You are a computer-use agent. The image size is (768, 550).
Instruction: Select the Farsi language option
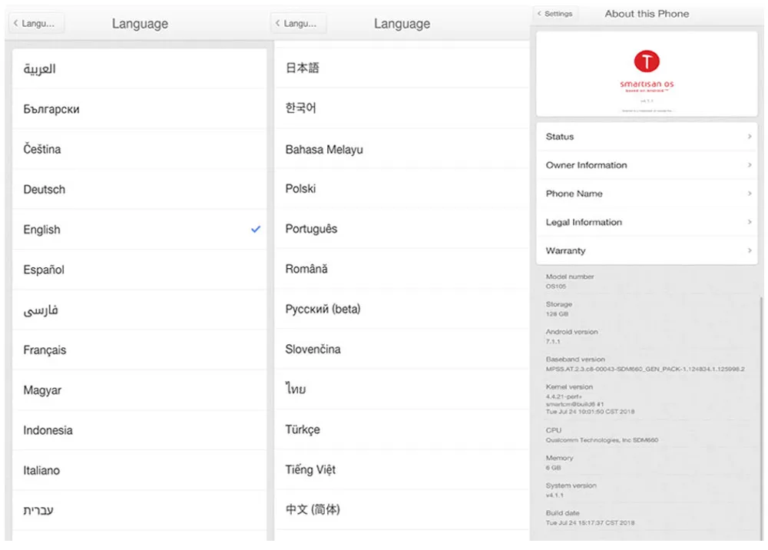click(140, 310)
